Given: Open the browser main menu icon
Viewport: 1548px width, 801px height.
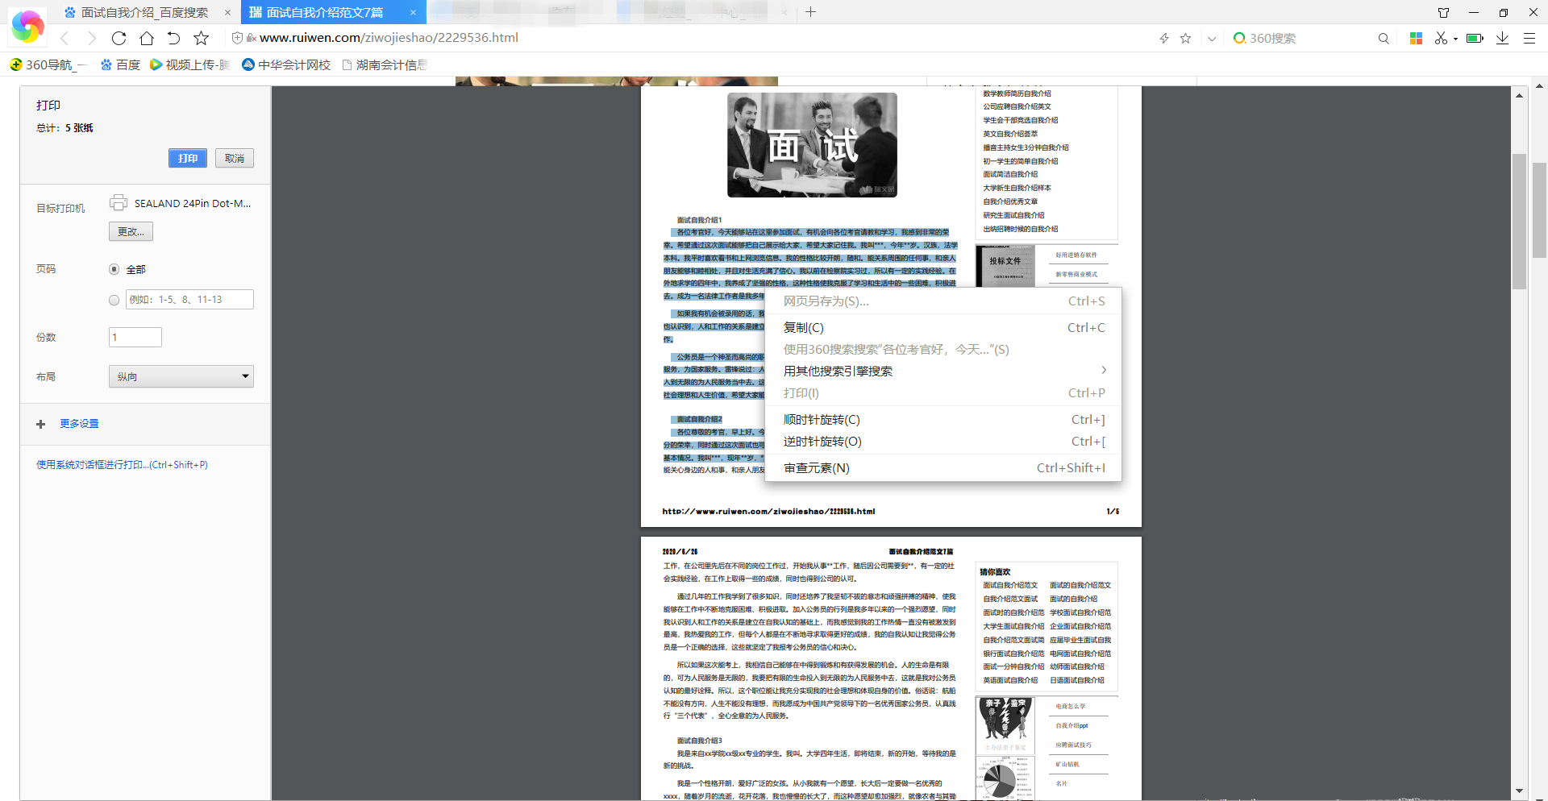Looking at the screenshot, I should pos(1529,38).
